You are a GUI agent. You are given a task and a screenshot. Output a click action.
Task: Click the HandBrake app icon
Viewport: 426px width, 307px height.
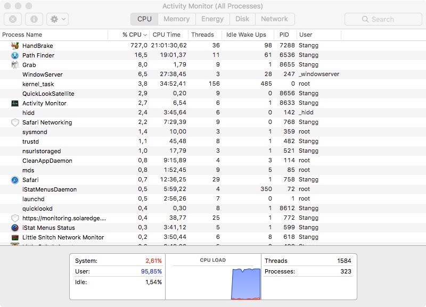(15, 46)
